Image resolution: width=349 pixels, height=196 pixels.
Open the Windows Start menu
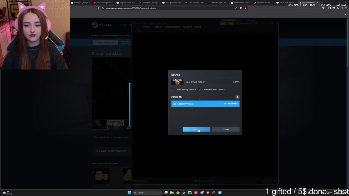(x=129, y=193)
